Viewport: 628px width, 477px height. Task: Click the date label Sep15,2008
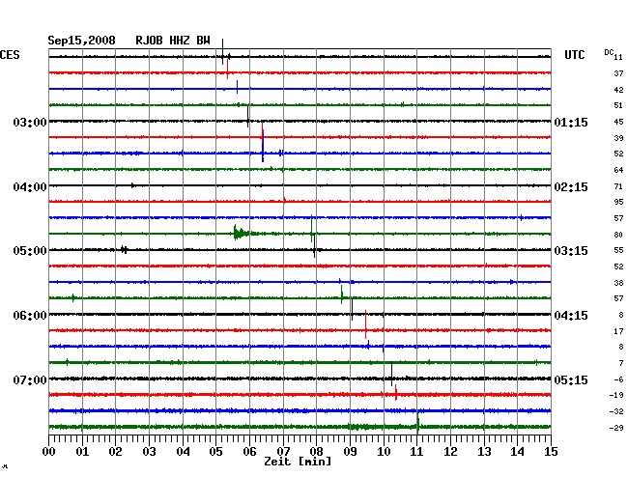81,41
